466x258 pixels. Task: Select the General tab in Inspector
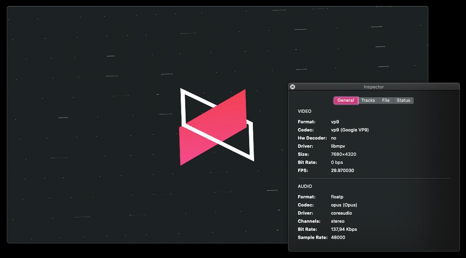tap(346, 101)
